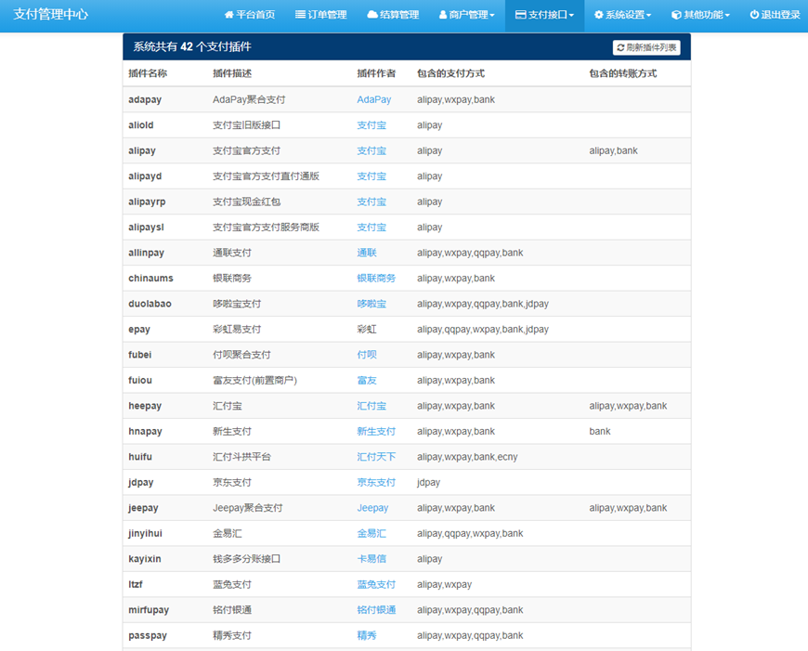
Task: Select the plugin name passpay
Action: click(148, 635)
